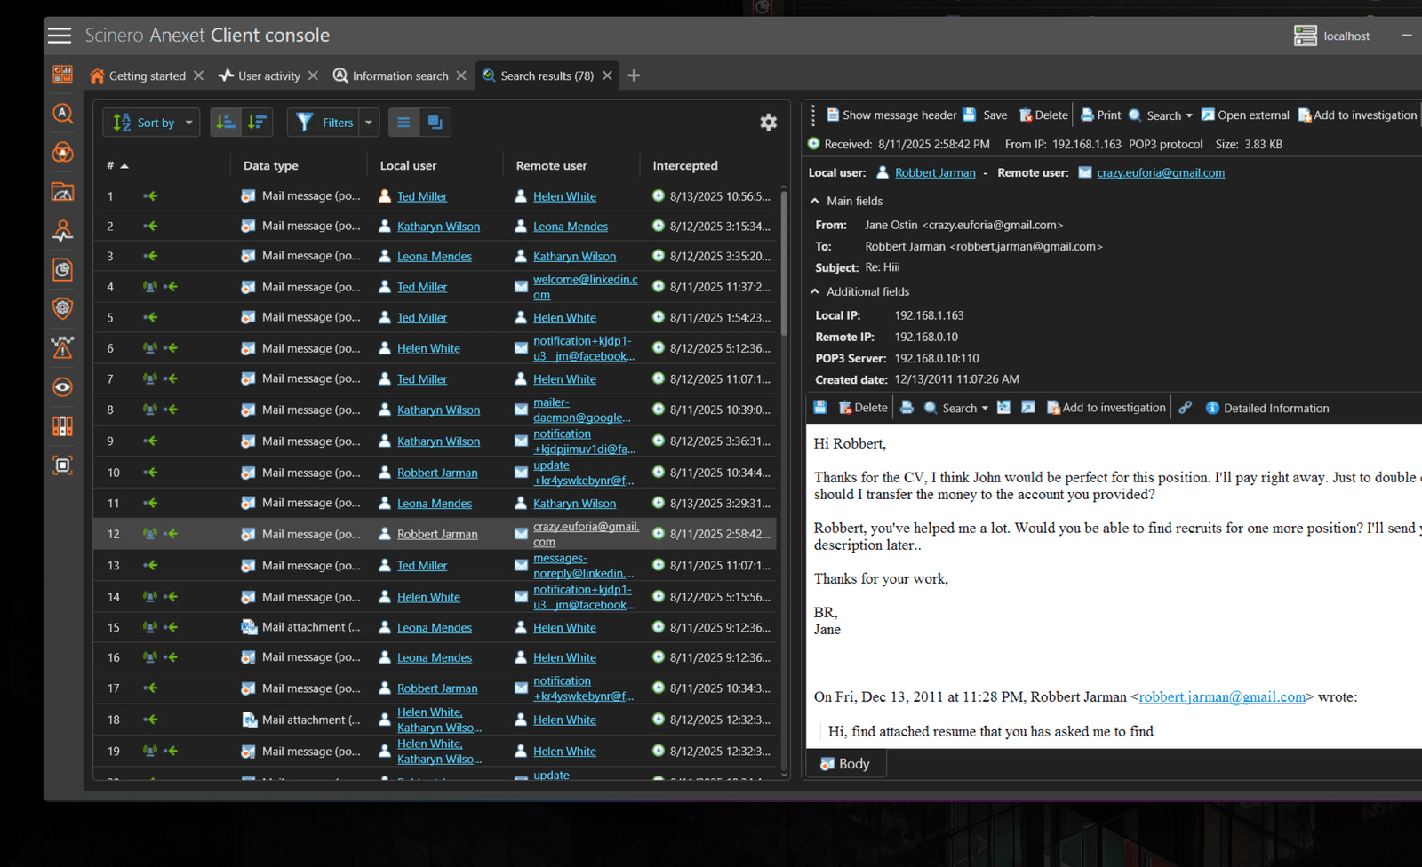Switch to Getting started tab
The height and width of the screenshot is (867, 1422).
(x=139, y=76)
